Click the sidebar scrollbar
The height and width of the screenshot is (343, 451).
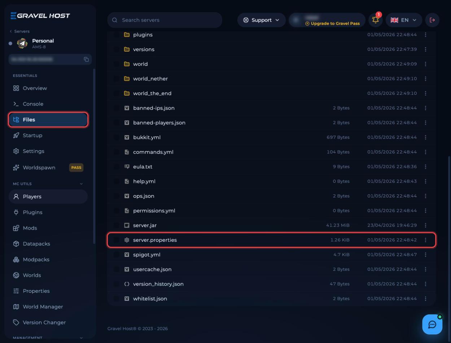click(x=94, y=156)
